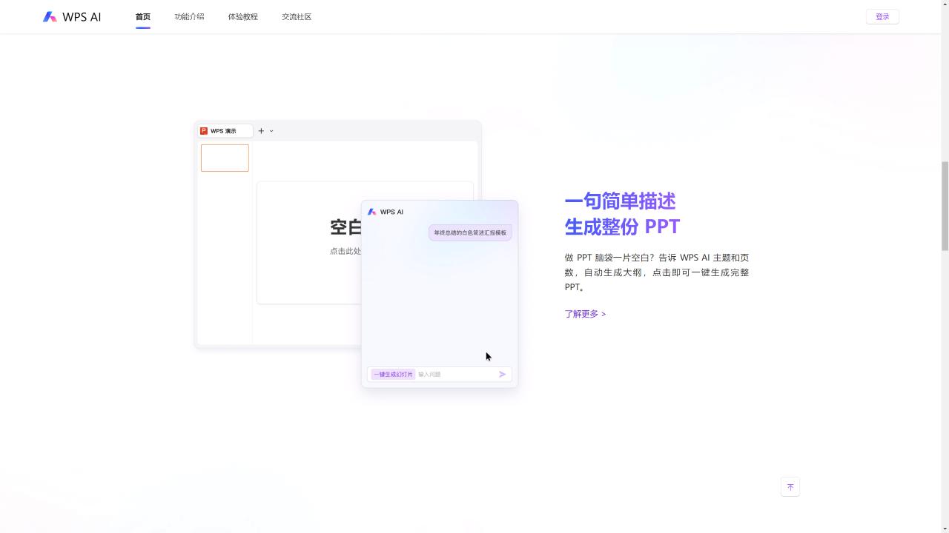The height and width of the screenshot is (533, 949).
Task: Click the send arrow icon in chat
Action: 502,375
